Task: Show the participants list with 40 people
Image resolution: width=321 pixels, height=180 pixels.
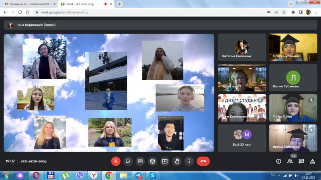Action: [290, 161]
